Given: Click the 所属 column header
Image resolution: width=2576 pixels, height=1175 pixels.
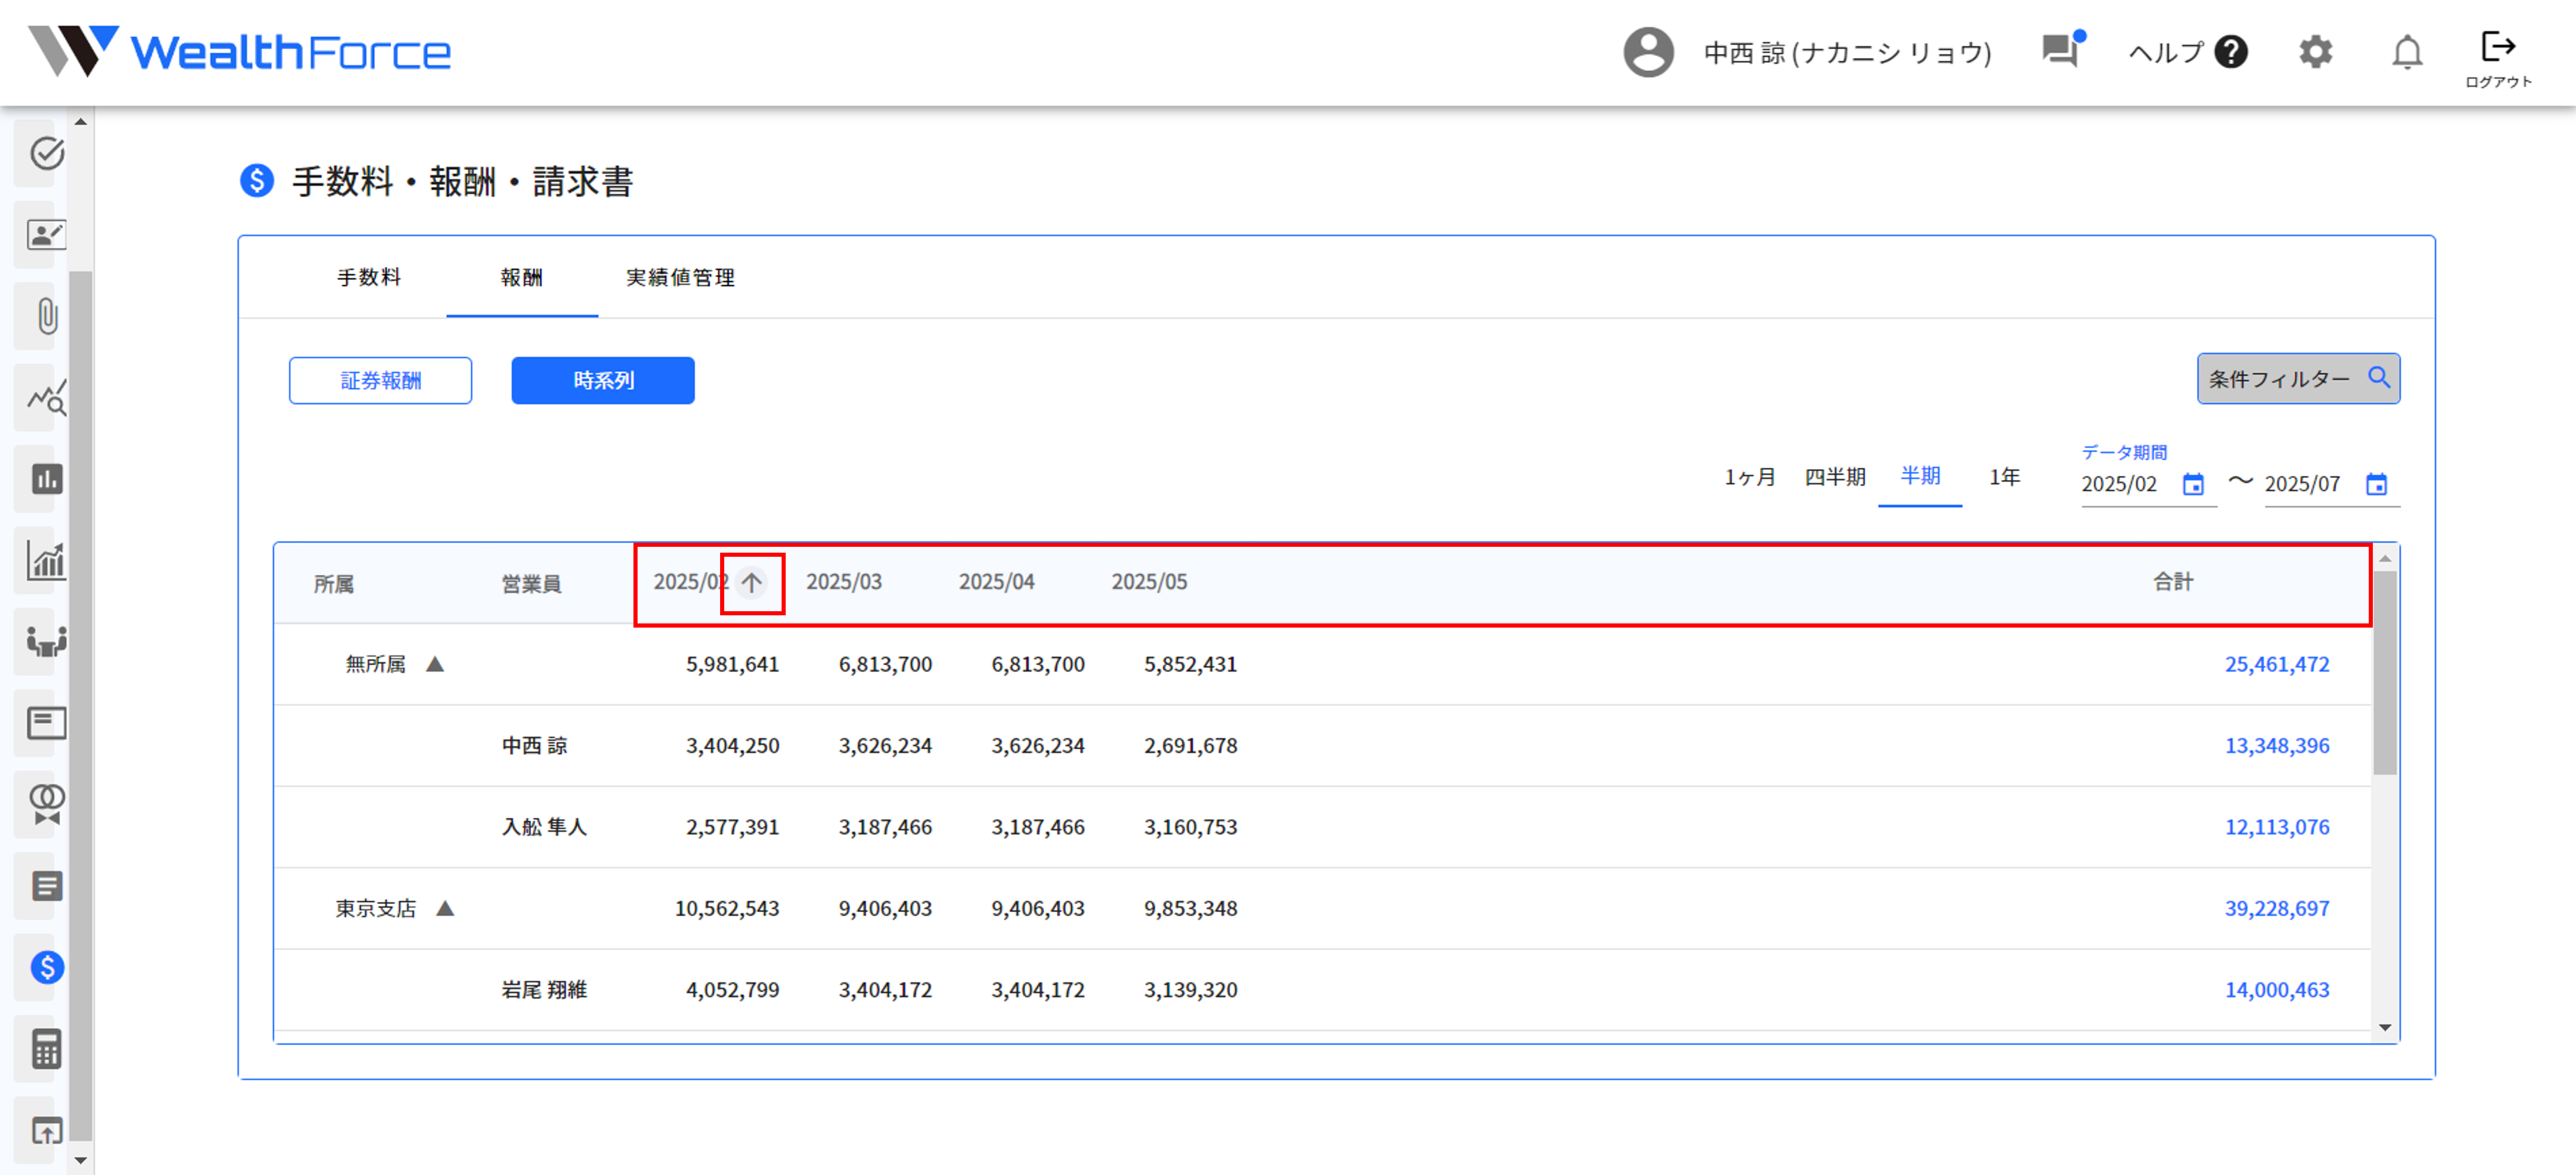Looking at the screenshot, I should pos(334,584).
